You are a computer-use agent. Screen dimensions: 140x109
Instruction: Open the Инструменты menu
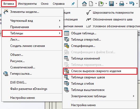click(27, 4)
